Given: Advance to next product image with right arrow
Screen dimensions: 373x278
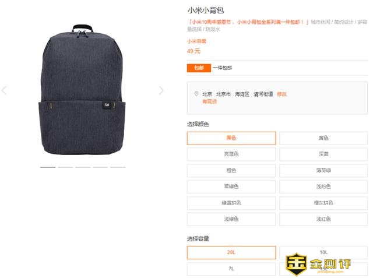Looking at the screenshot, I should pyautogui.click(x=161, y=90).
